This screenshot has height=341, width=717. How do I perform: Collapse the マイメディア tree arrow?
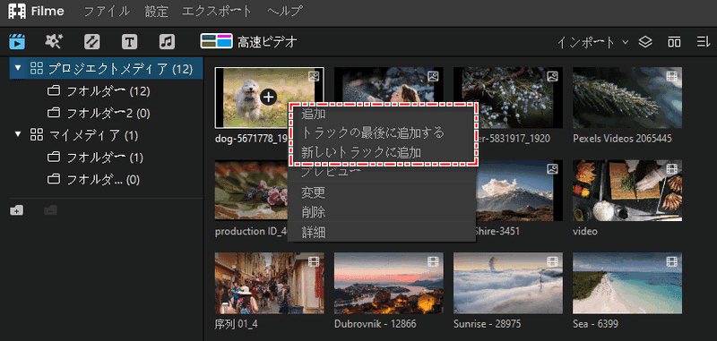(18, 135)
